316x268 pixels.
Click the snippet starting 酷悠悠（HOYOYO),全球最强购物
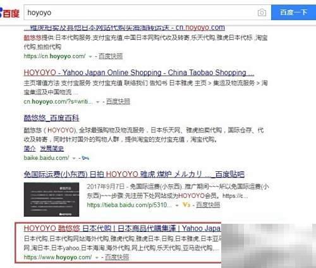point(143,135)
